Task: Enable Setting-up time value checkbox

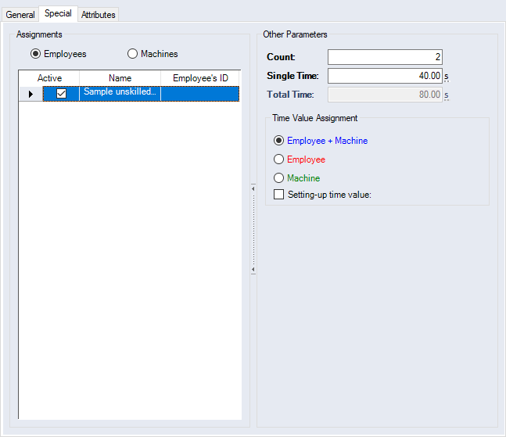Action: pyautogui.click(x=279, y=195)
